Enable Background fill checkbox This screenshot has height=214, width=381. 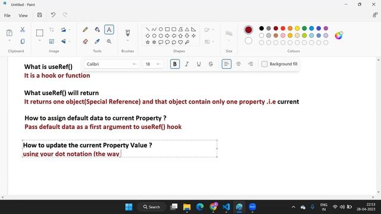[x=264, y=64]
